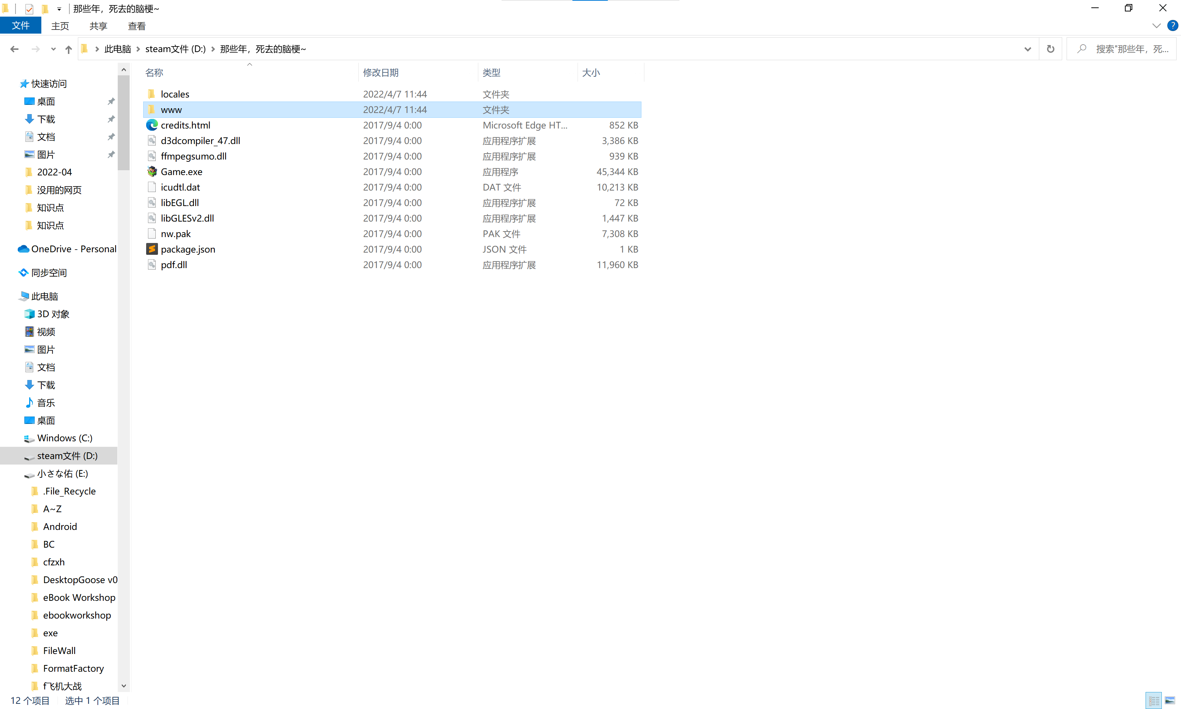The height and width of the screenshot is (709, 1181).
Task: Click the new folder quick access icon
Action: (x=45, y=8)
